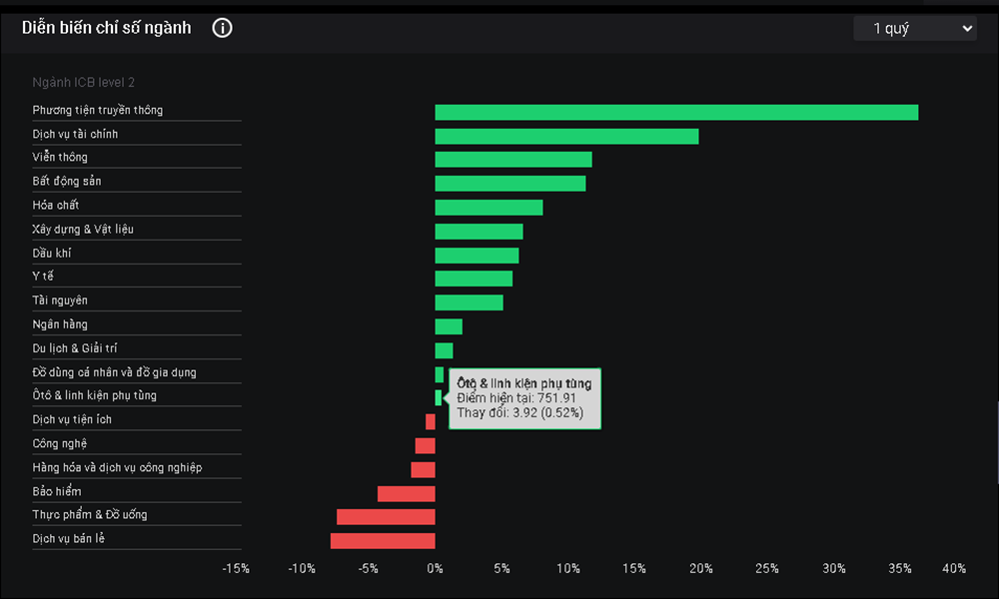999x599 pixels.
Task: Select the Du lịch & Giải trí bar
Action: click(445, 350)
